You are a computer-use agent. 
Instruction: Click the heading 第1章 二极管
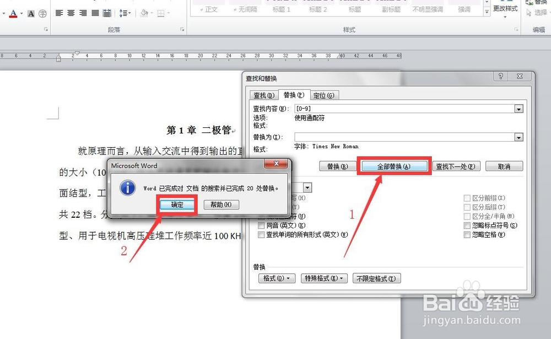coord(199,131)
